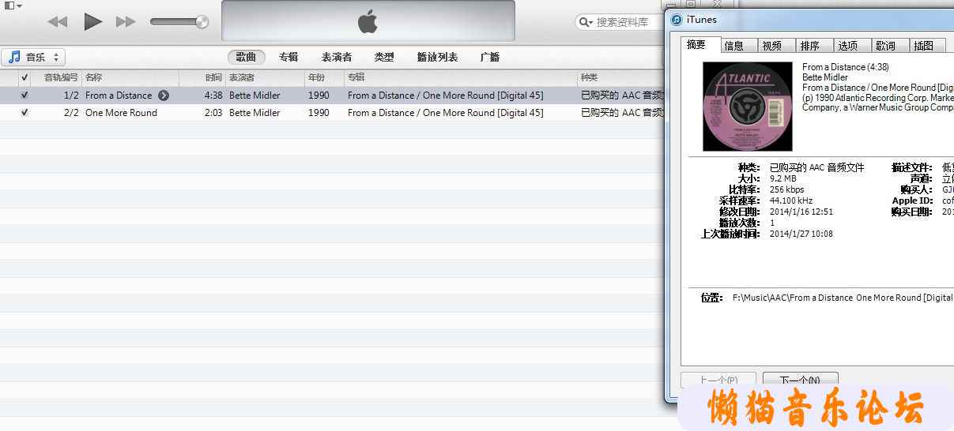Switch to the 歌曲 view tab
The height and width of the screenshot is (431, 954).
(x=246, y=57)
